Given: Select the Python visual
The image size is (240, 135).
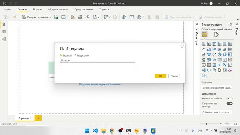Looking at the screenshot, I should click(x=225, y=65).
